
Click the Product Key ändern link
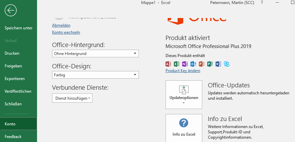click(183, 71)
